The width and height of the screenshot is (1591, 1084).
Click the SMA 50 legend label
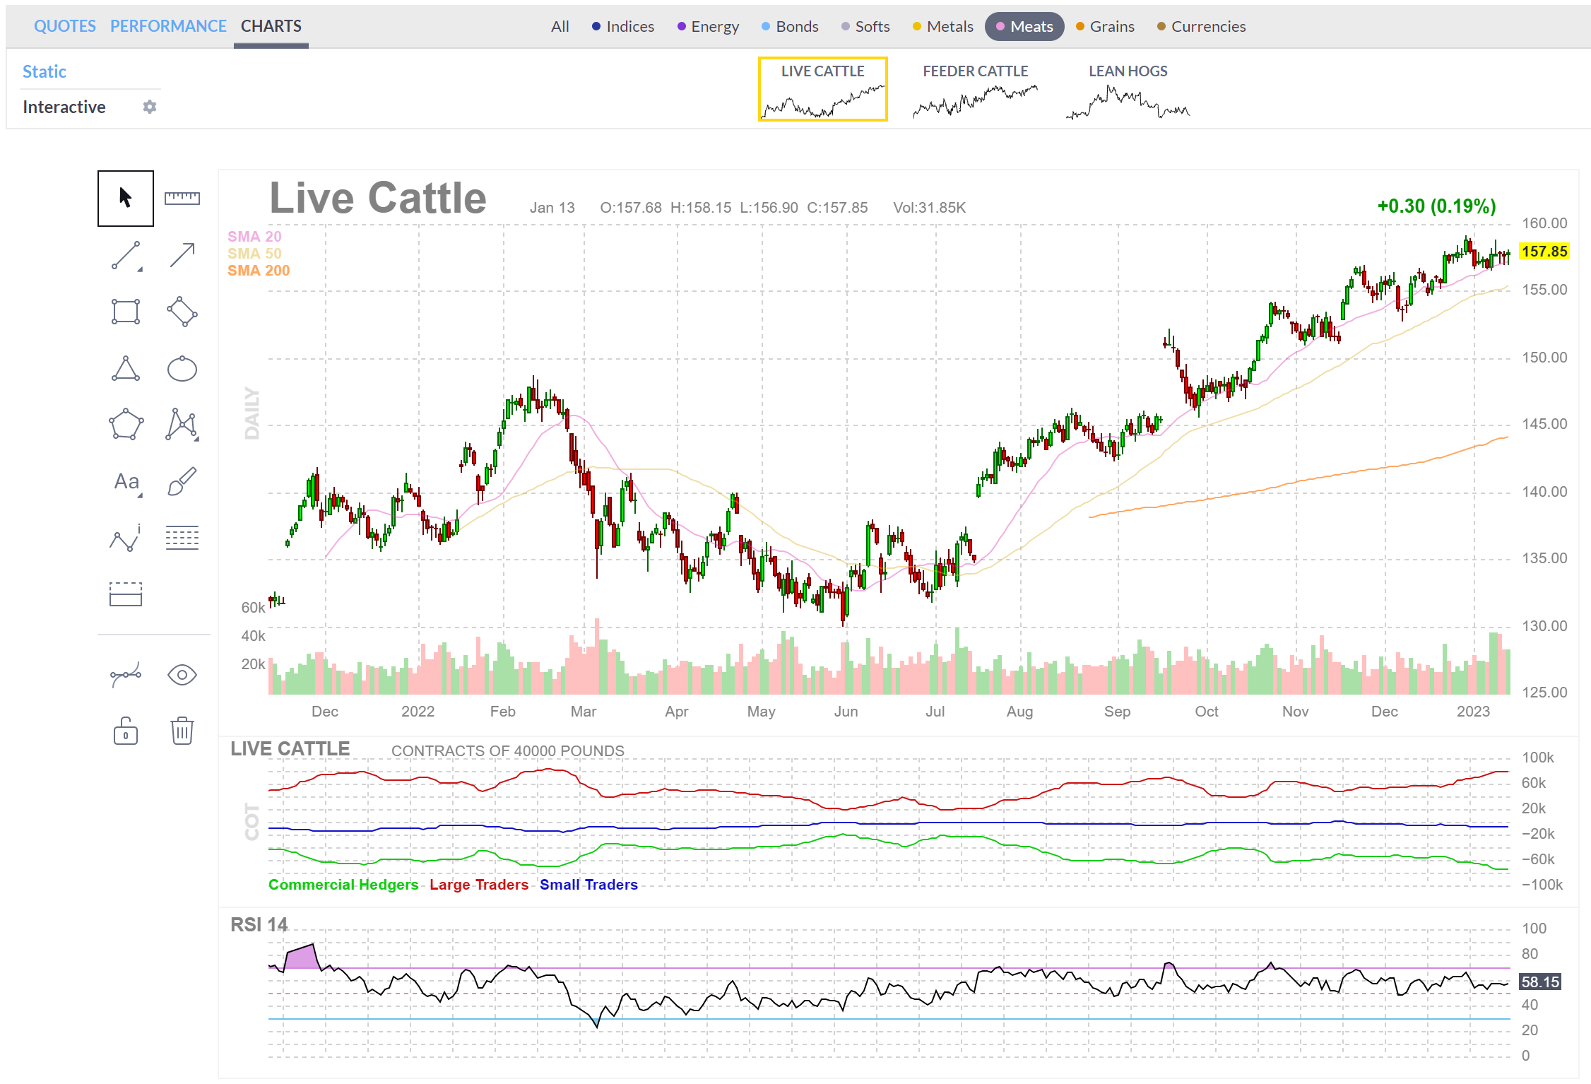(254, 254)
